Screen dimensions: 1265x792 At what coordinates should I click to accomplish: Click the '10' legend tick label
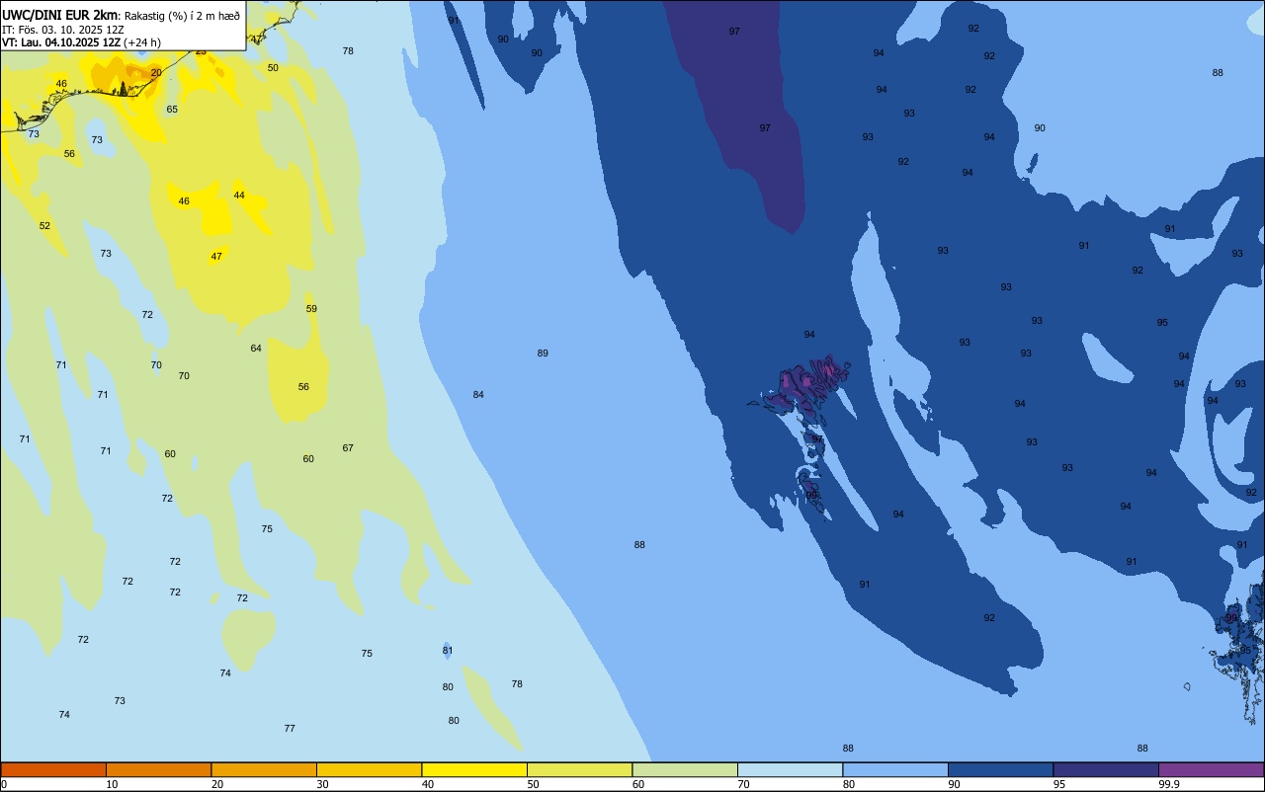pyautogui.click(x=112, y=784)
